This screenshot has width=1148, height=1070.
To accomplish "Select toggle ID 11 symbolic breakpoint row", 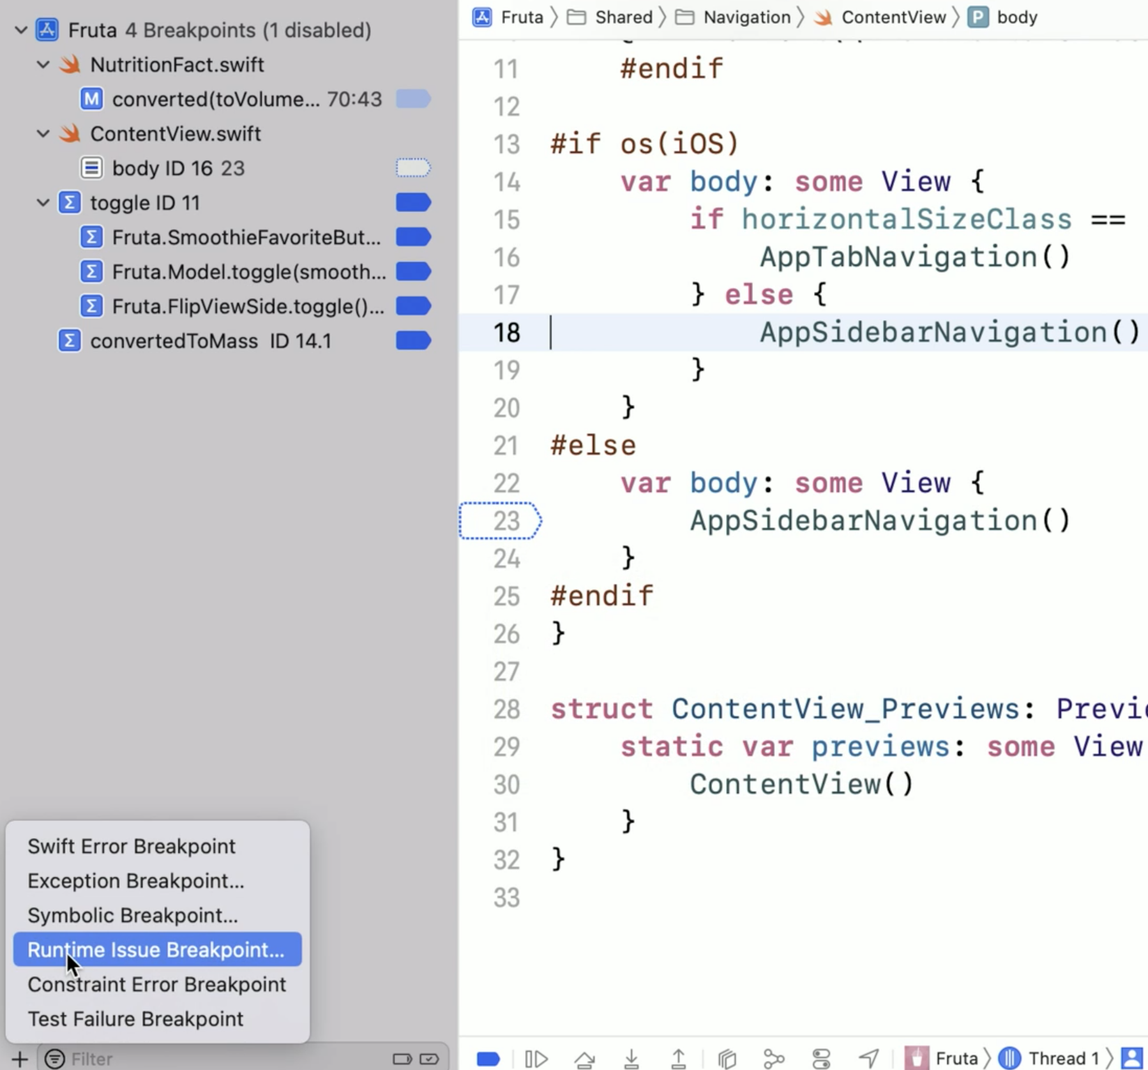I will [229, 203].
